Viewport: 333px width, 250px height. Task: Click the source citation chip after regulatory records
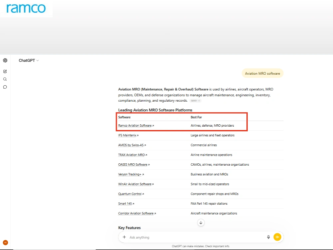click(x=195, y=101)
